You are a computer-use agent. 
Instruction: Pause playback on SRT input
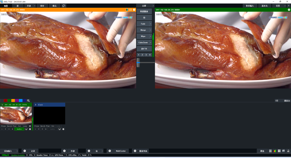(x=30, y=126)
